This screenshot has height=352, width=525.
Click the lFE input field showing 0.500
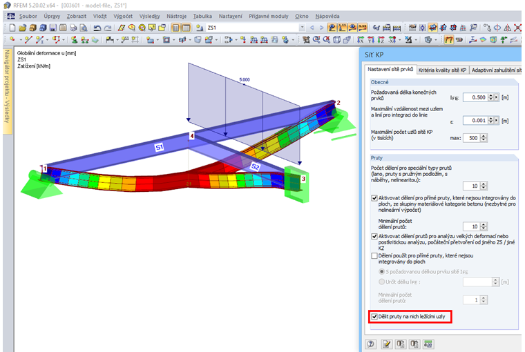475,97
